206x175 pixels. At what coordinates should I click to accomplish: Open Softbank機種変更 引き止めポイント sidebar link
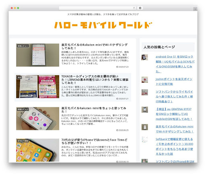tap(174, 146)
